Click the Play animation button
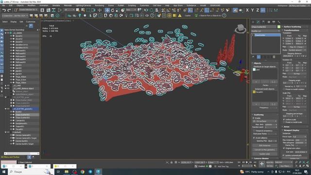The height and width of the screenshot is (175, 311). [247, 162]
